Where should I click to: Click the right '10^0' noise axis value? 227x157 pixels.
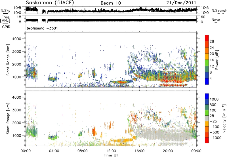205,12
